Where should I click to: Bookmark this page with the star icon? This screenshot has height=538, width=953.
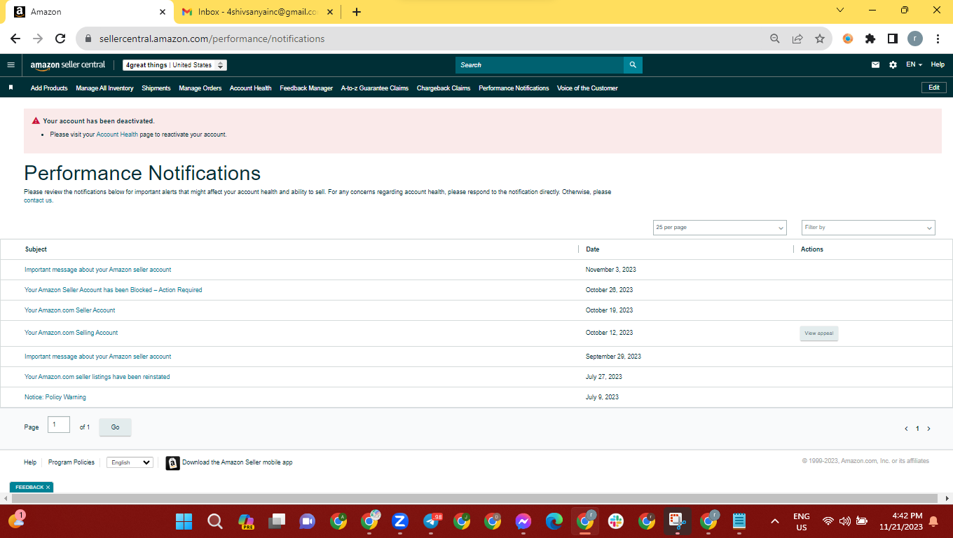click(x=820, y=39)
